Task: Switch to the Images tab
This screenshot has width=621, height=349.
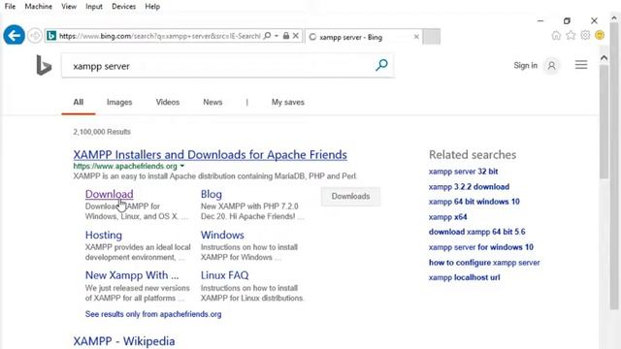Action: pos(119,102)
